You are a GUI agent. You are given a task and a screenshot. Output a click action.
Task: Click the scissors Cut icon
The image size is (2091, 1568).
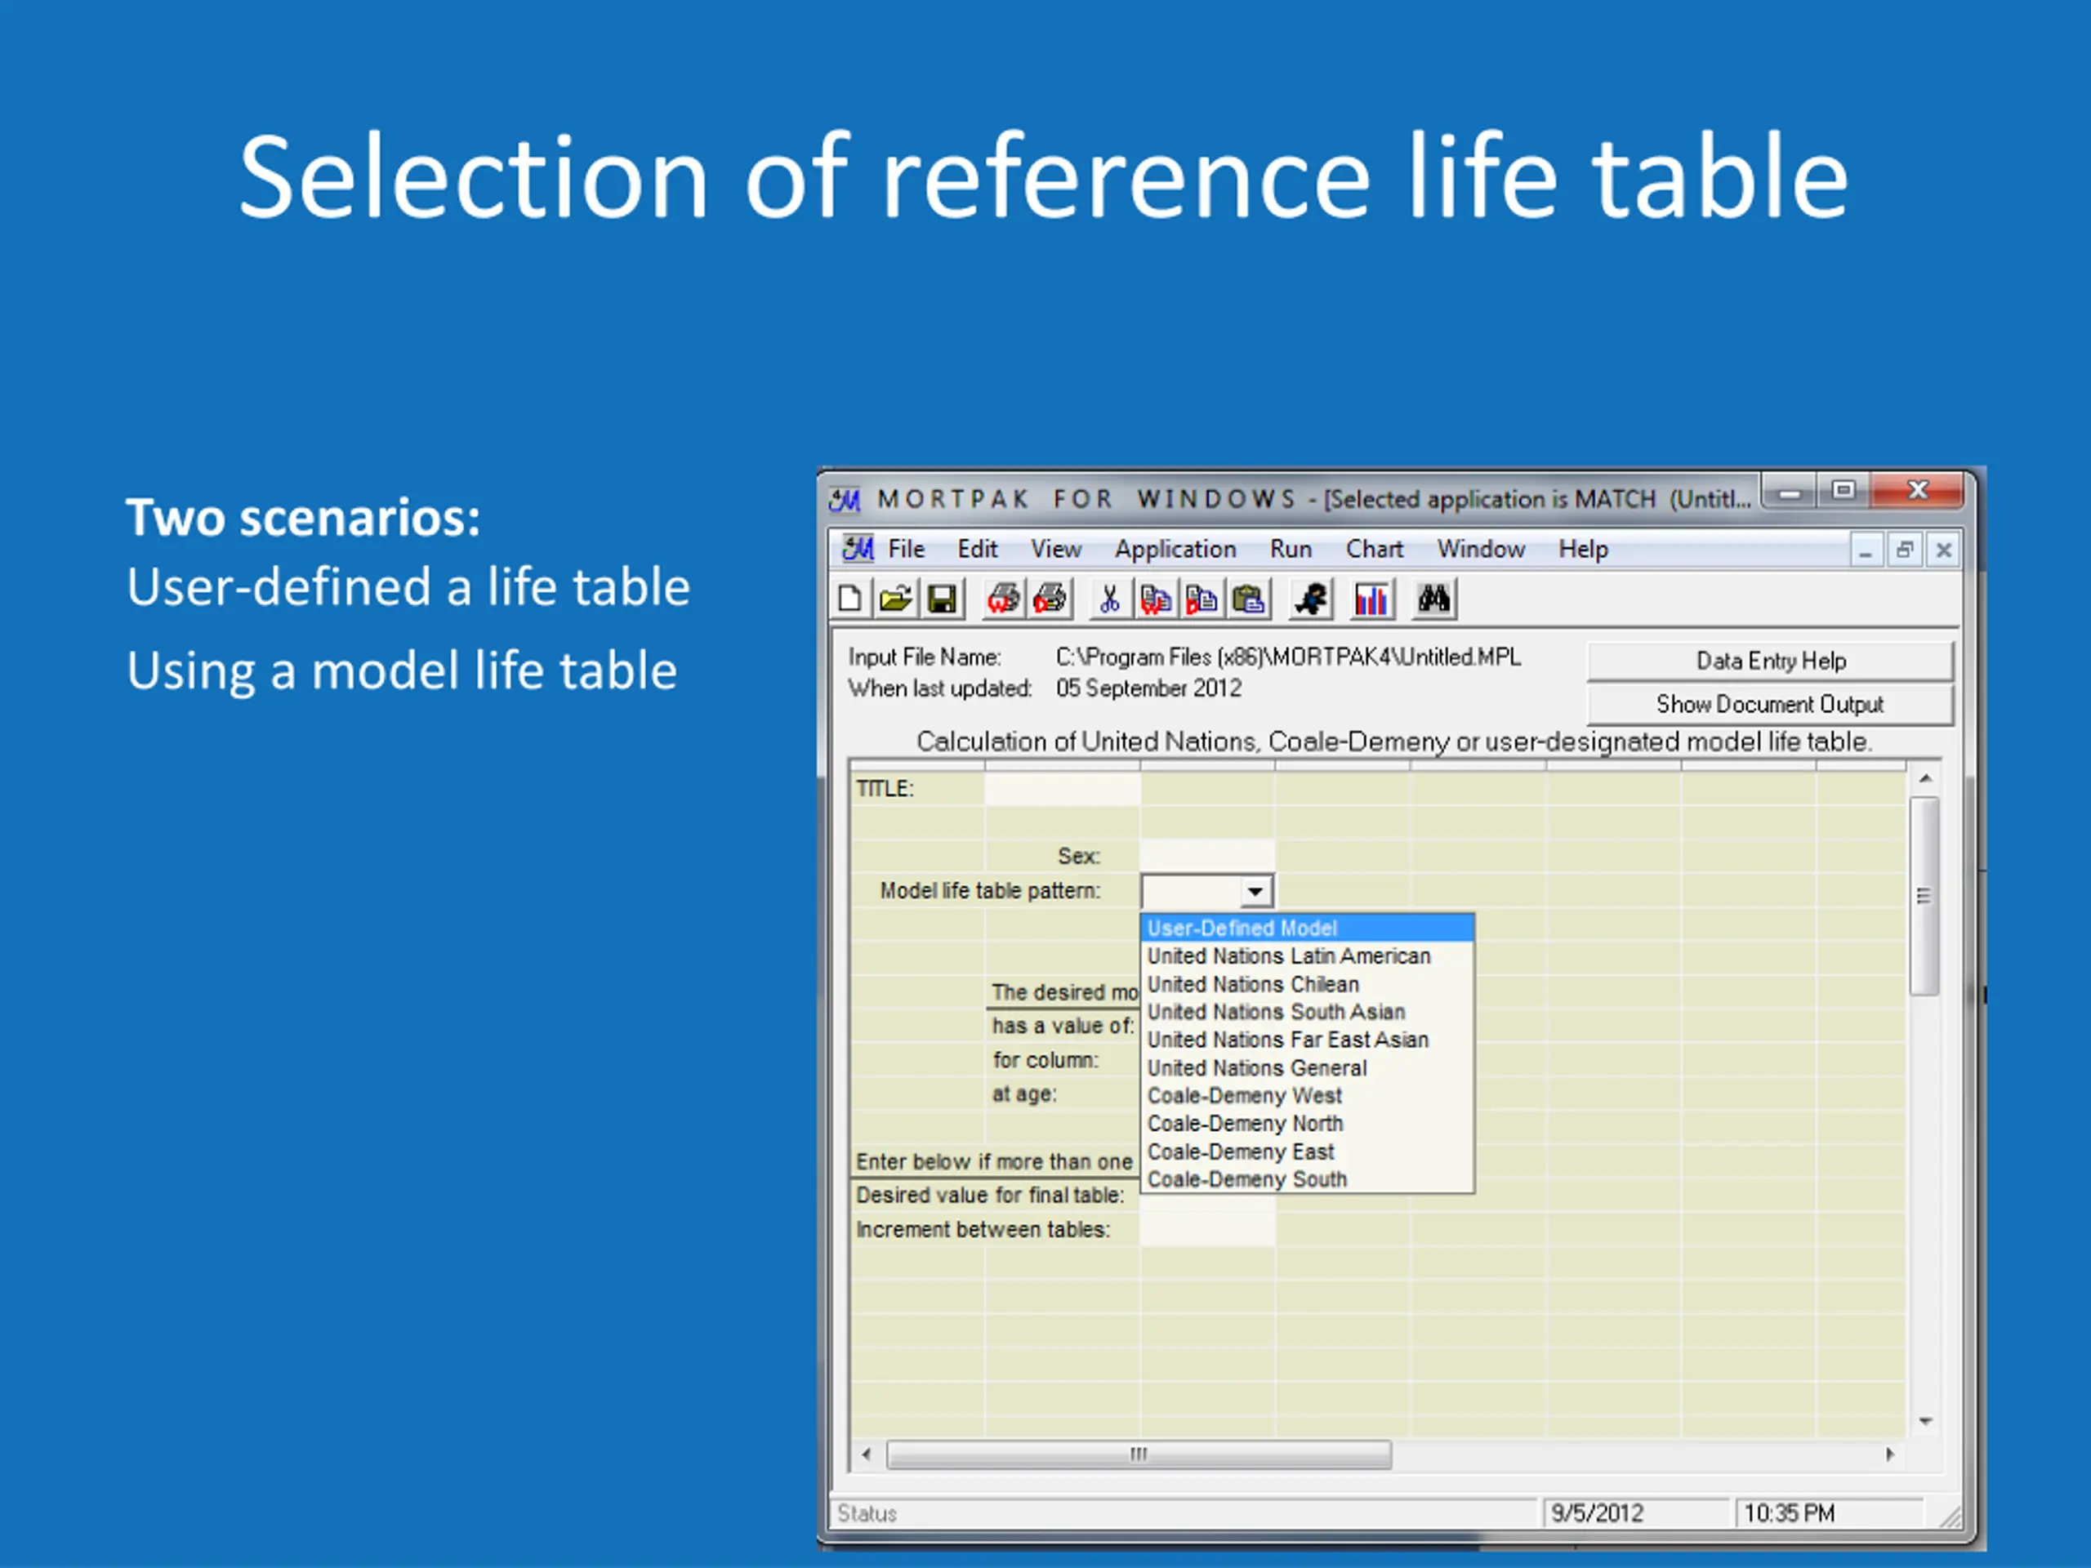tap(1110, 599)
